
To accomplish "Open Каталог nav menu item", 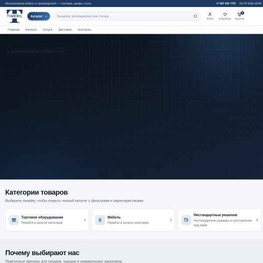I will [x=31, y=30].
